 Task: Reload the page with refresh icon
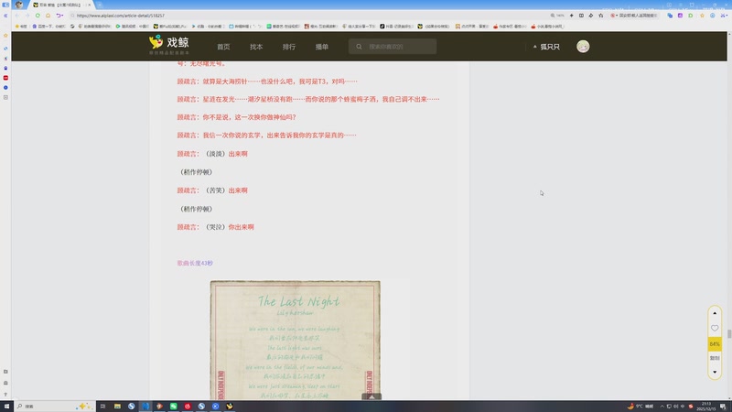[38, 16]
